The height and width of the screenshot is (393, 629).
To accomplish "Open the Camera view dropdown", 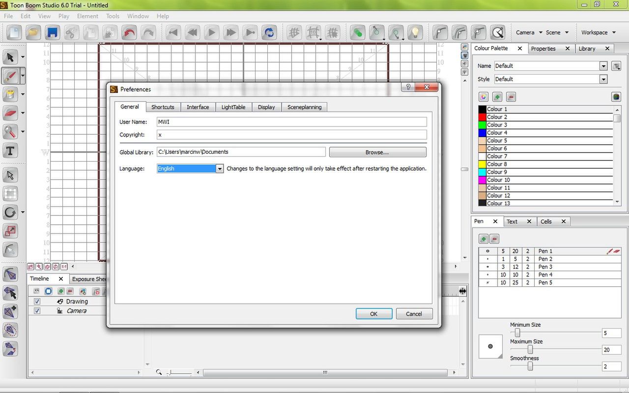I will coord(529,32).
